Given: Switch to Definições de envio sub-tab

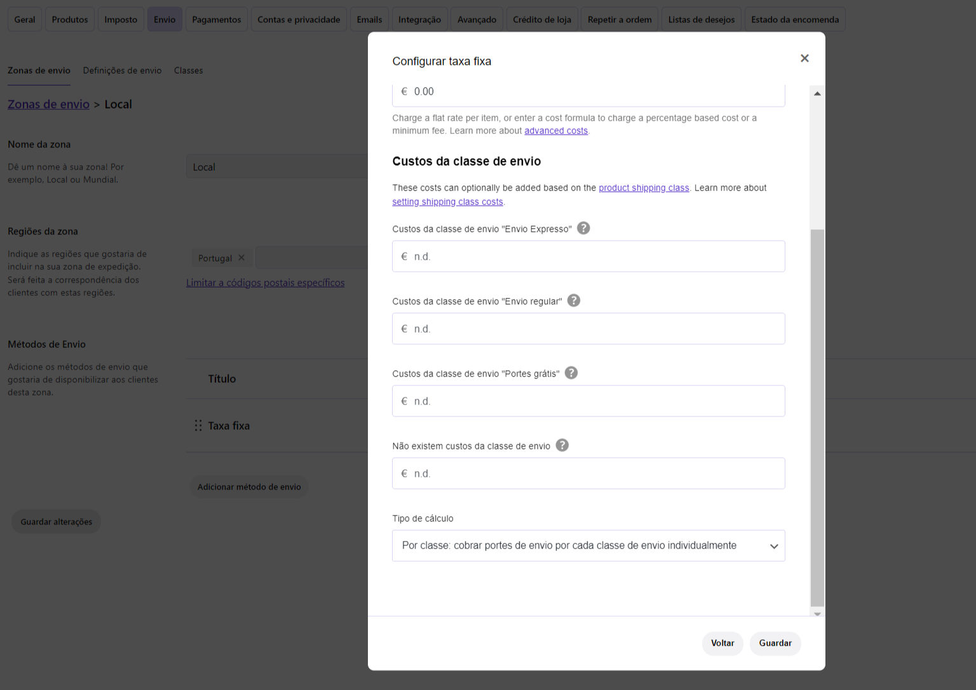Looking at the screenshot, I should (122, 70).
